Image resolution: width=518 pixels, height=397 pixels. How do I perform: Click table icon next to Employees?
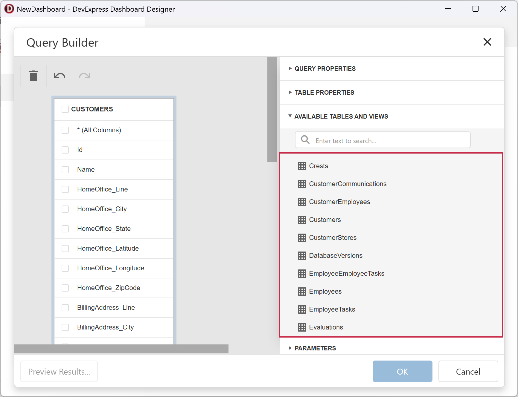[302, 292]
